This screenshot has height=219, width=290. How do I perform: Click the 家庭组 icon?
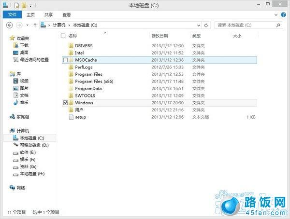12,117
